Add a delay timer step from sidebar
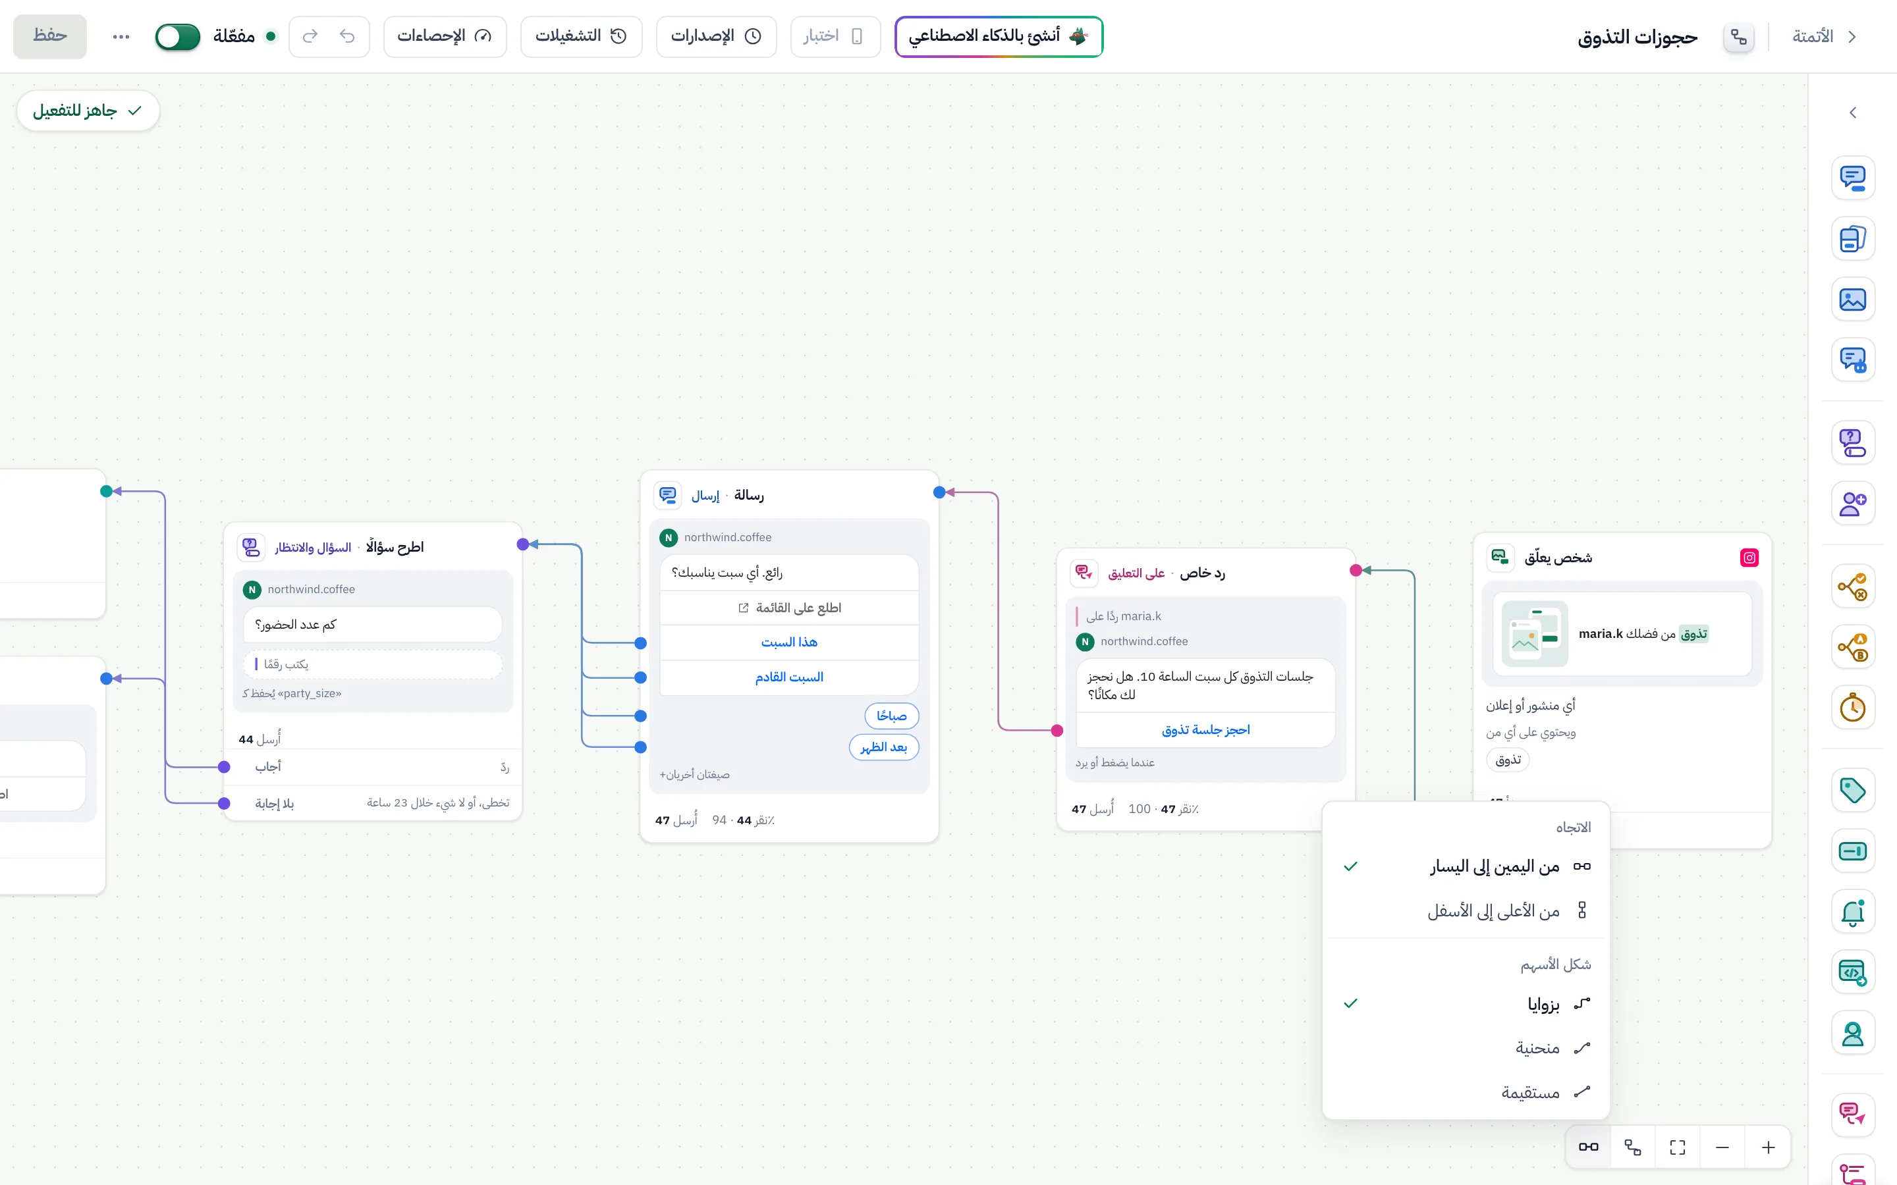This screenshot has width=1897, height=1185. (1852, 708)
